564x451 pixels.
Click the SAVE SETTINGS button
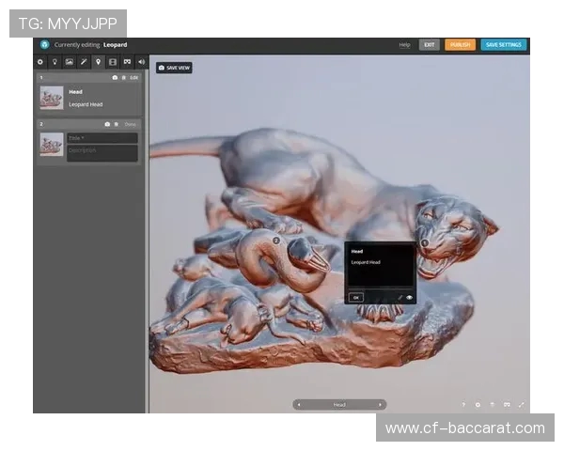(504, 45)
